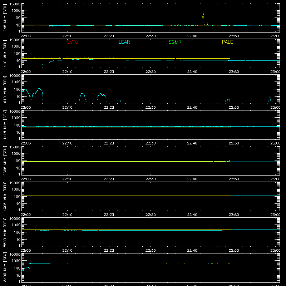Click 22:40 tick label under 8800 MHz plot
The width and height of the screenshot is (286, 286).
coord(192,251)
